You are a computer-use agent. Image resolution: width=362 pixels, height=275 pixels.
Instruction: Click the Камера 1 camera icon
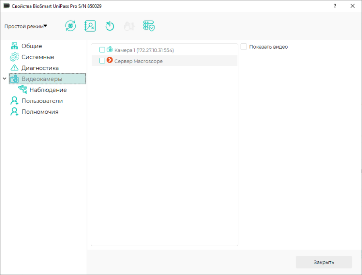point(110,49)
